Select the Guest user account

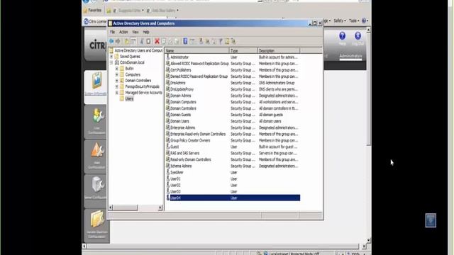pyautogui.click(x=175, y=147)
